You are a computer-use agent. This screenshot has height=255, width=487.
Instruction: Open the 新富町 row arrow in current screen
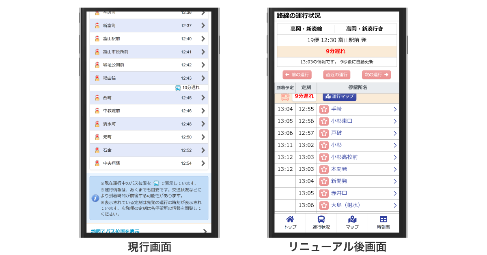click(x=203, y=25)
